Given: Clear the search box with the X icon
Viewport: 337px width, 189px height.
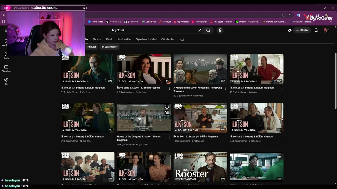Looking at the screenshot, I should pos(200,30).
